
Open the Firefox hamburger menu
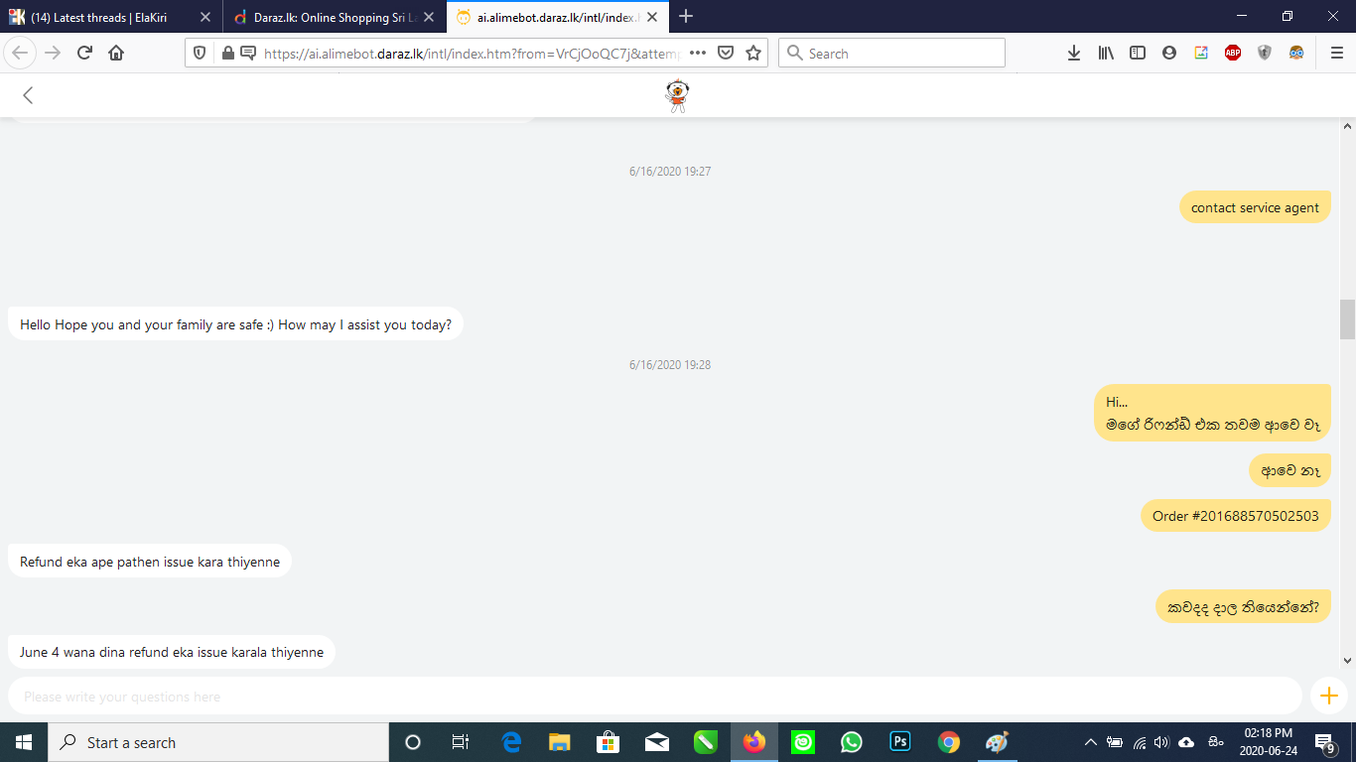click(x=1337, y=53)
